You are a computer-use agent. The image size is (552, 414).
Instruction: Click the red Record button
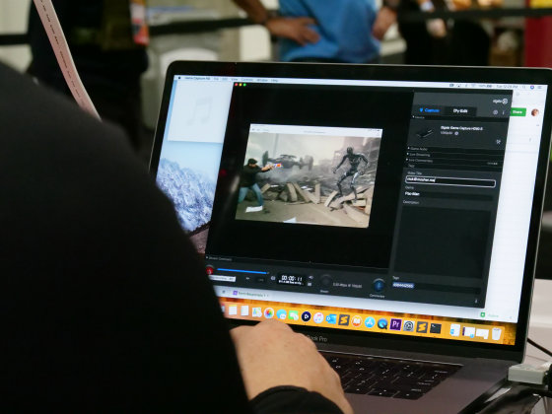tap(209, 270)
